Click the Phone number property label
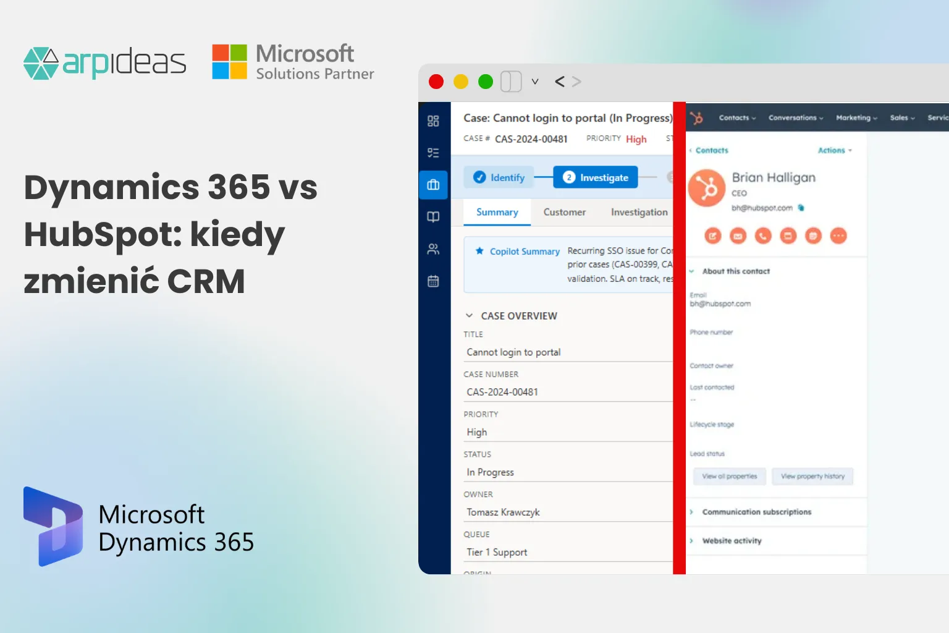The image size is (949, 633). tap(711, 333)
